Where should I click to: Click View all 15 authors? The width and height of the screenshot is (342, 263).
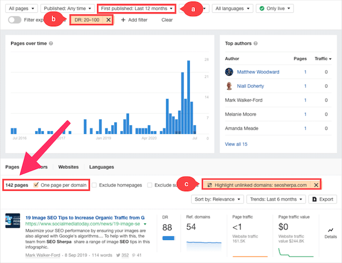(236, 144)
